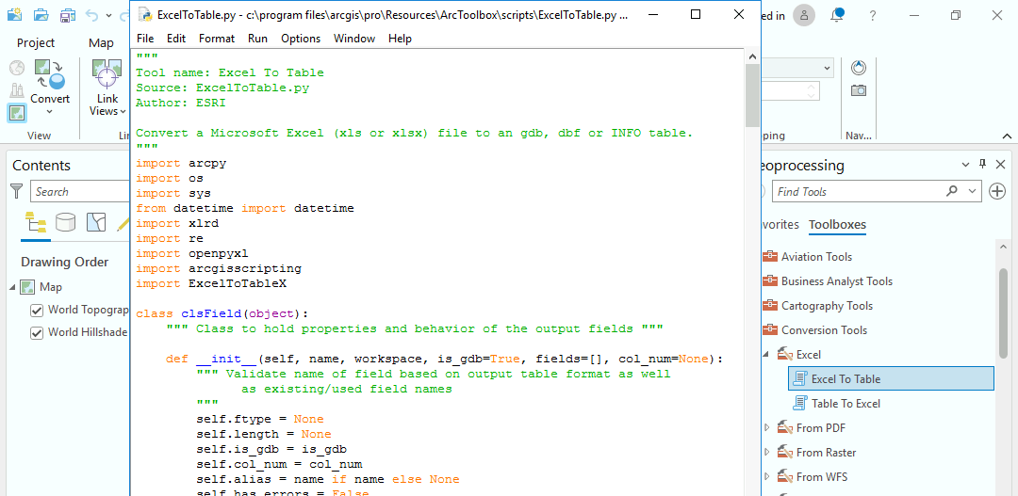The image size is (1018, 496).
Task: Switch to global scene view icon
Action: (x=16, y=68)
